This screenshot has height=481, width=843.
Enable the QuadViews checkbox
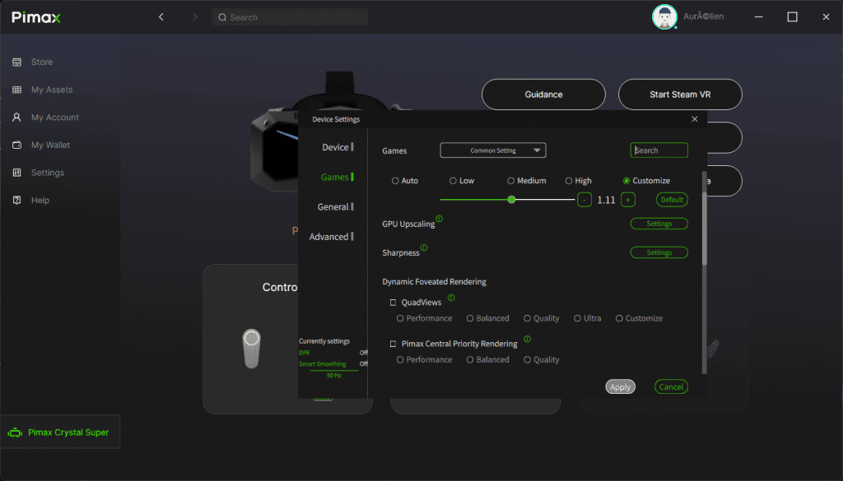tap(393, 303)
